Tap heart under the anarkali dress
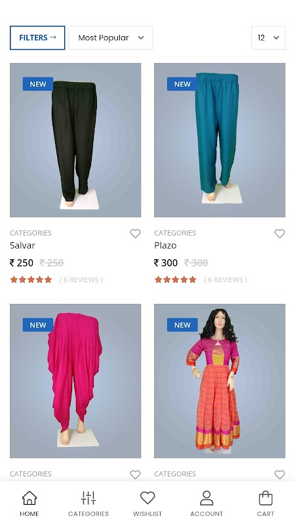The width and height of the screenshot is (295, 525). coord(280,474)
